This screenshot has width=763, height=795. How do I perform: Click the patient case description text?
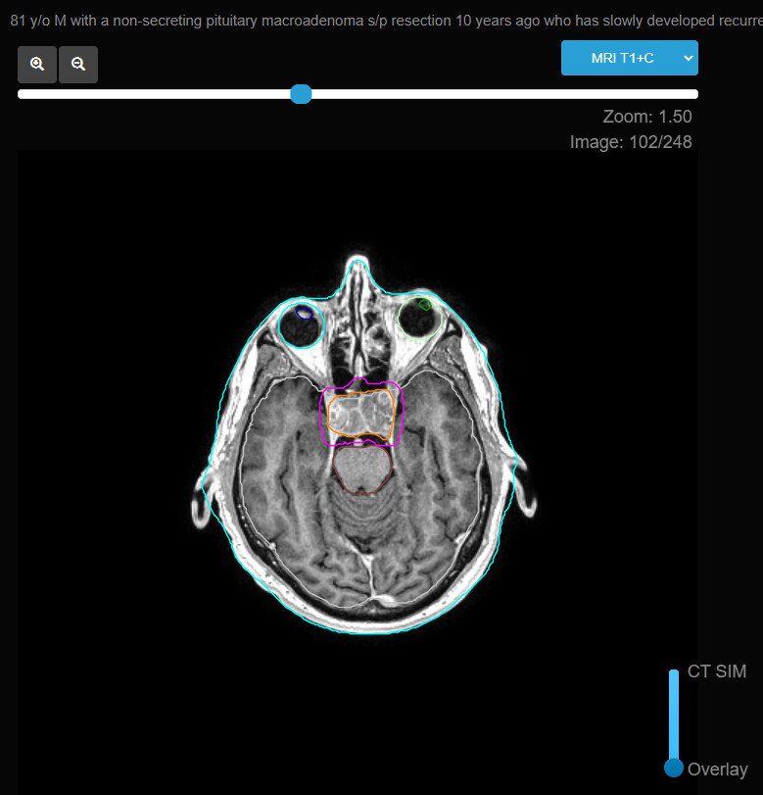point(387,21)
